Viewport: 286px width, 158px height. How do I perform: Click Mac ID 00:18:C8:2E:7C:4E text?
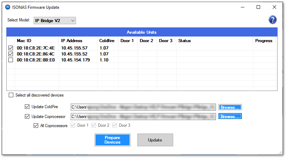(36, 48)
